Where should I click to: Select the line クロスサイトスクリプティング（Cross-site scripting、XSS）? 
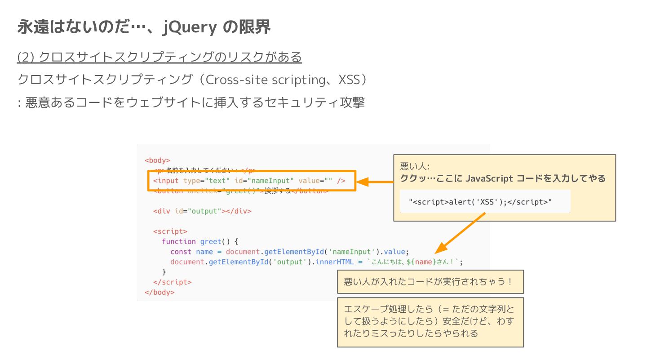point(193,80)
